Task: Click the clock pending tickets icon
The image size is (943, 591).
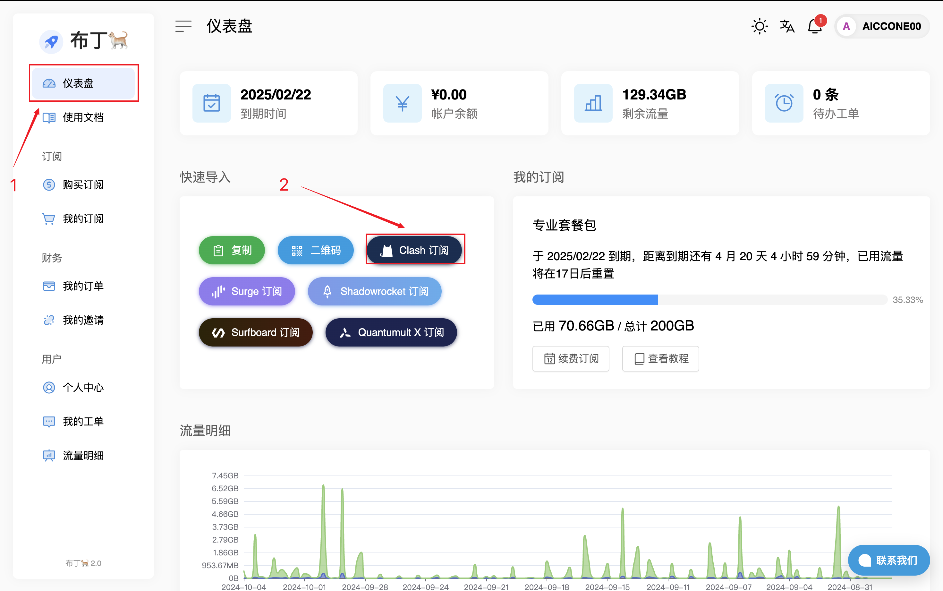Action: [x=784, y=103]
